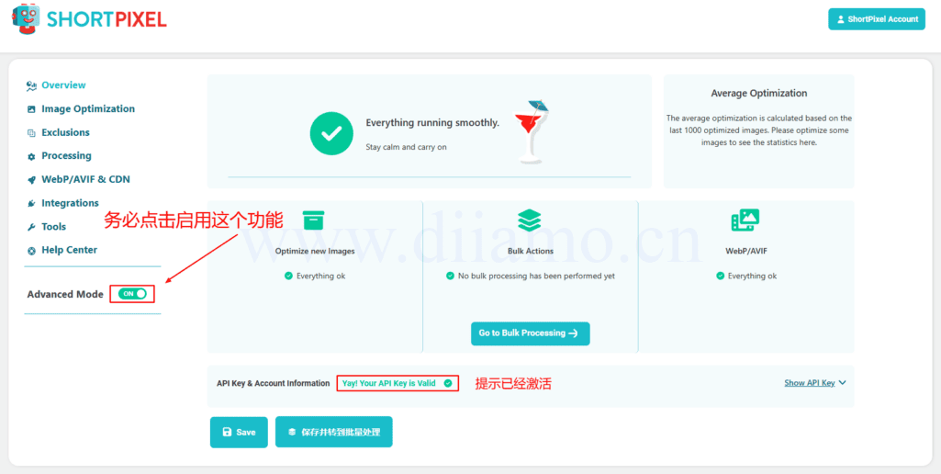
Task: Click the Advanced Mode label
Action: point(65,294)
